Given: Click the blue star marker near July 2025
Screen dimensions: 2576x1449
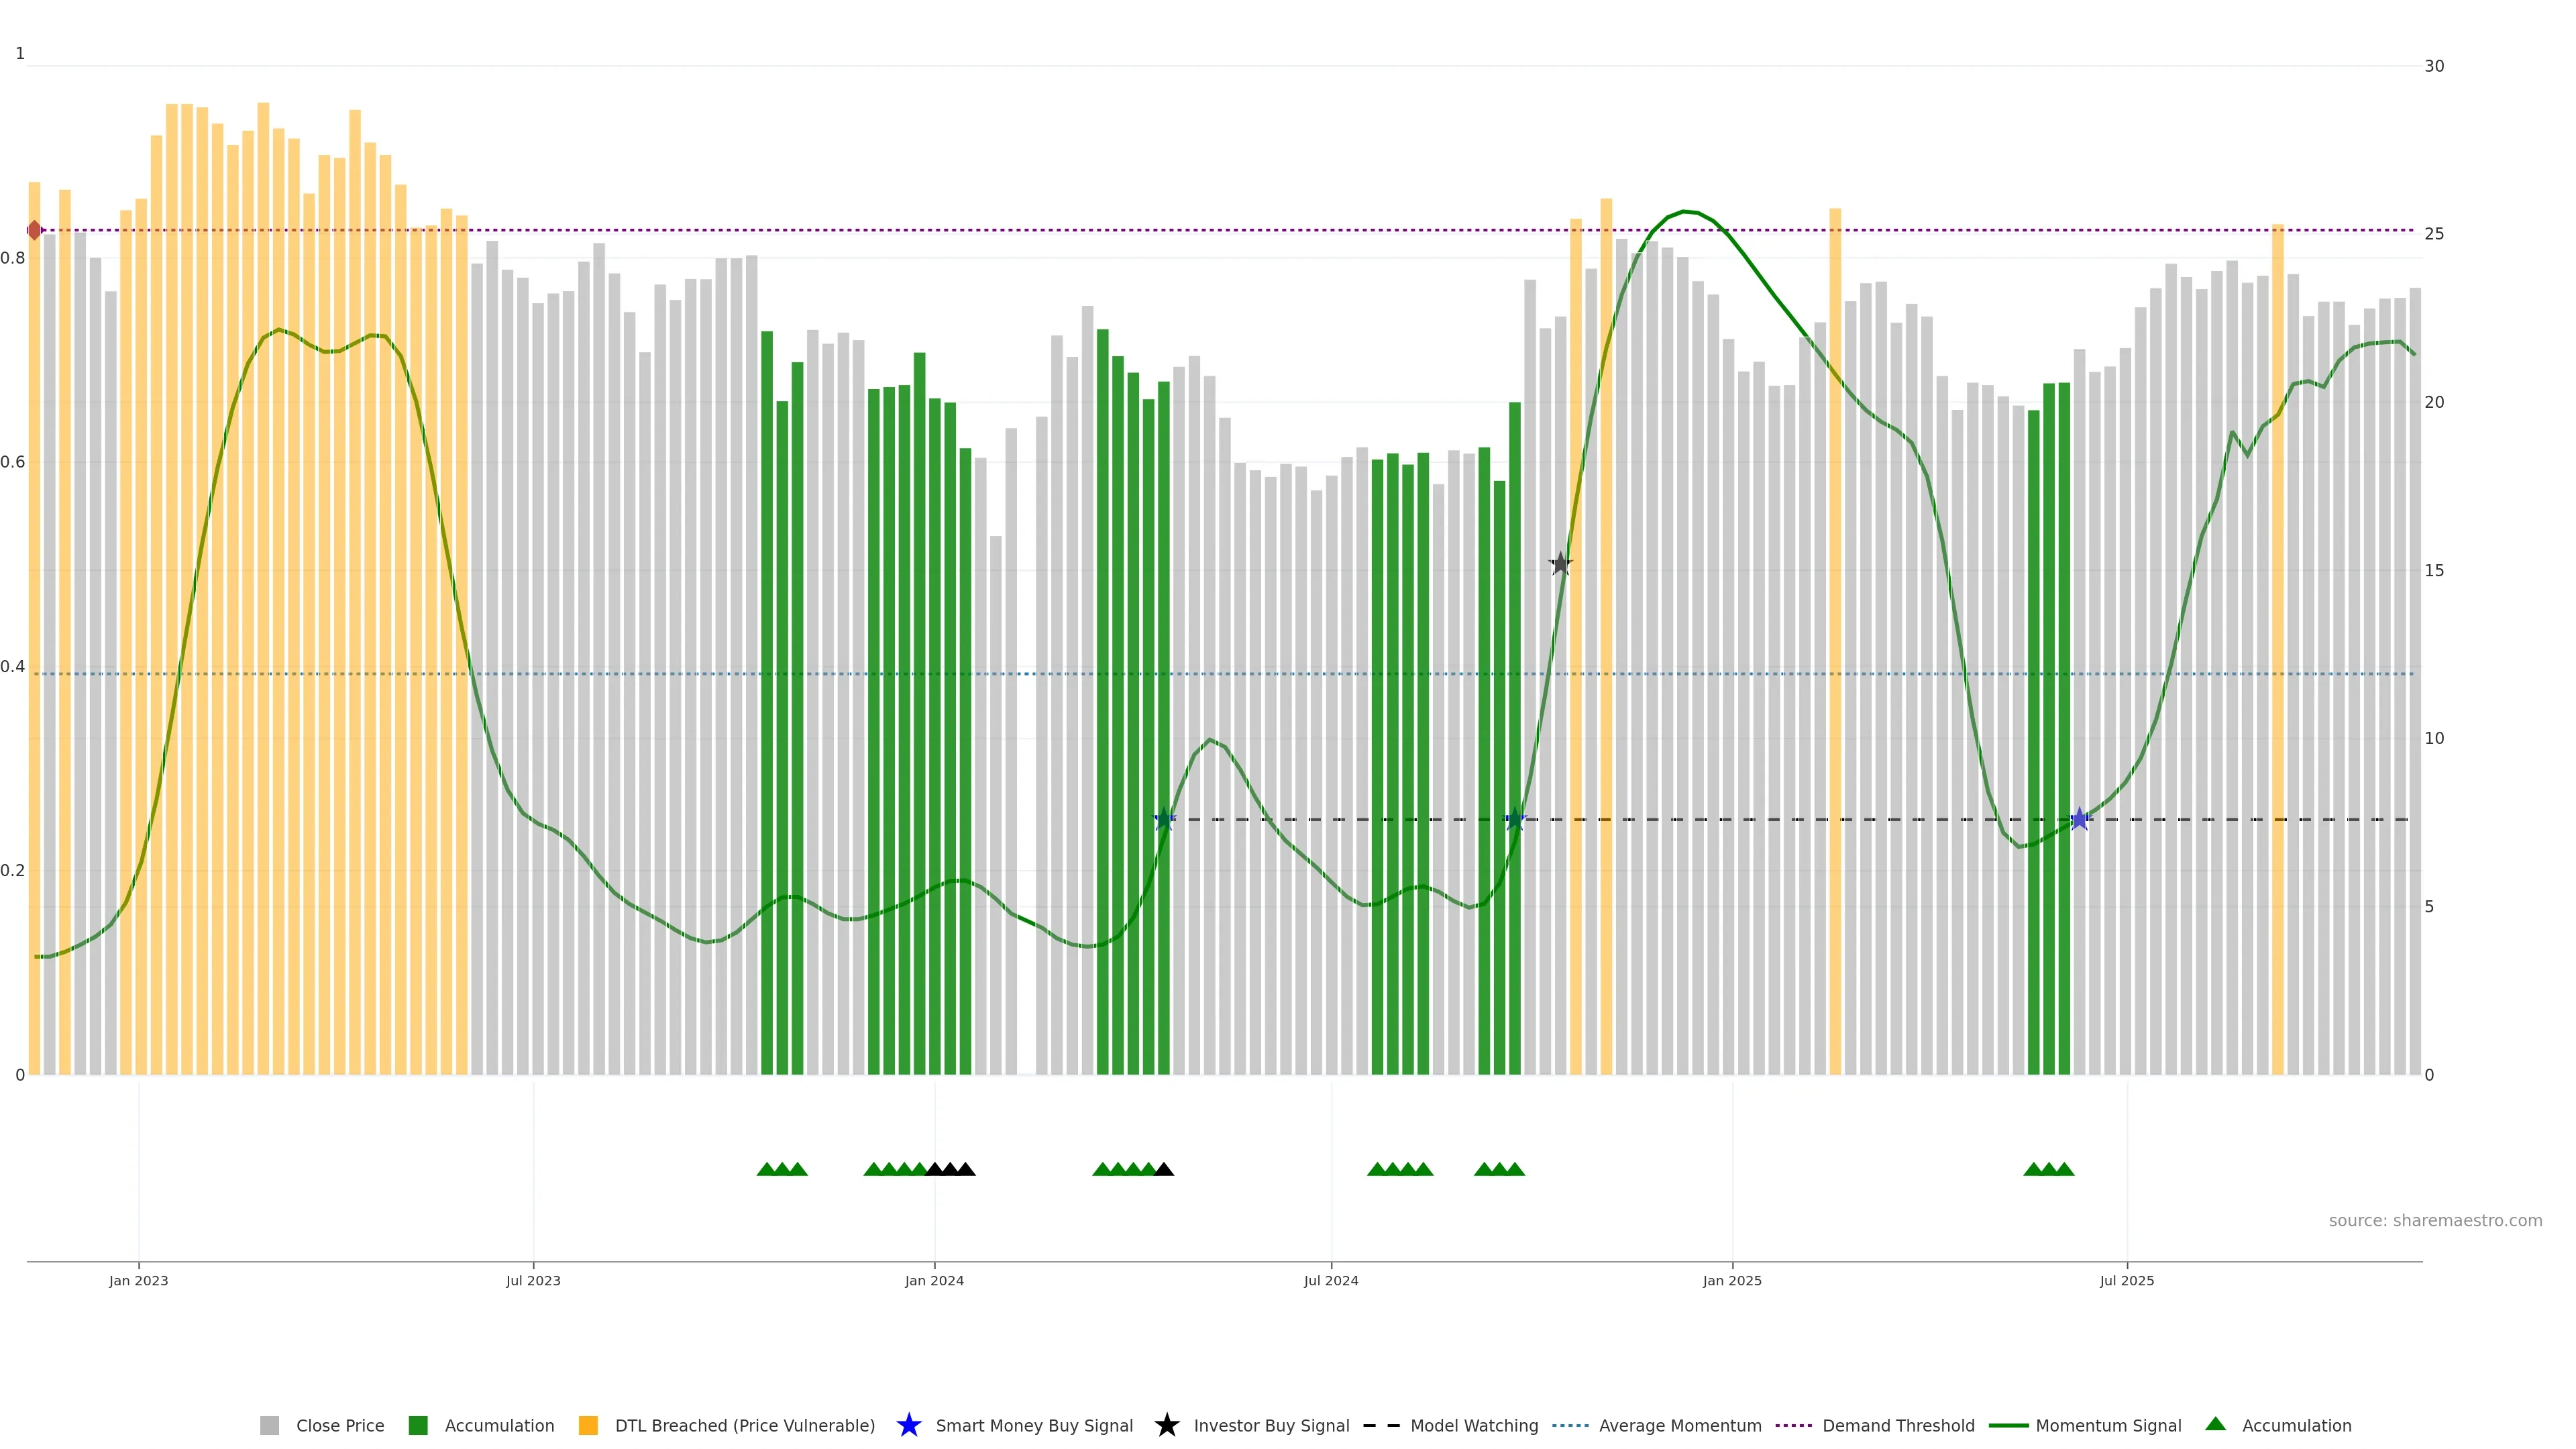Looking at the screenshot, I should pyautogui.click(x=2080, y=819).
